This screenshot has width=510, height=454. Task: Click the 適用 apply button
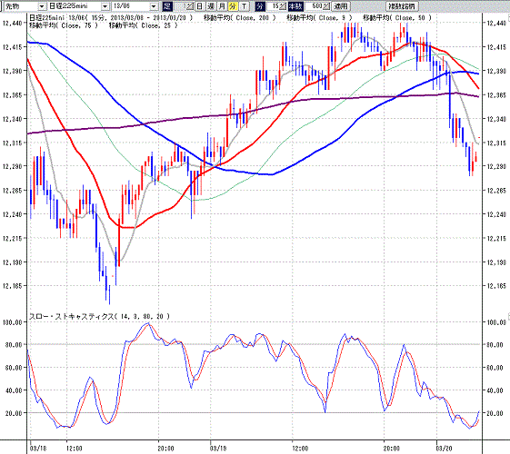(x=341, y=6)
